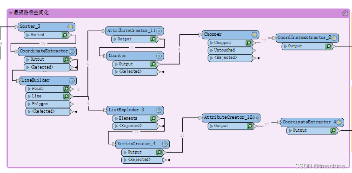Viewport: 352px width, 173px height.
Task: Collapse the 最短路径空间化 bookmark
Action: click(11, 13)
